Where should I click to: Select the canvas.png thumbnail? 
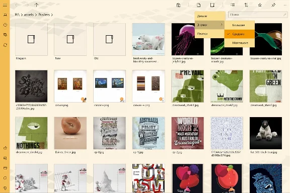click(70, 86)
